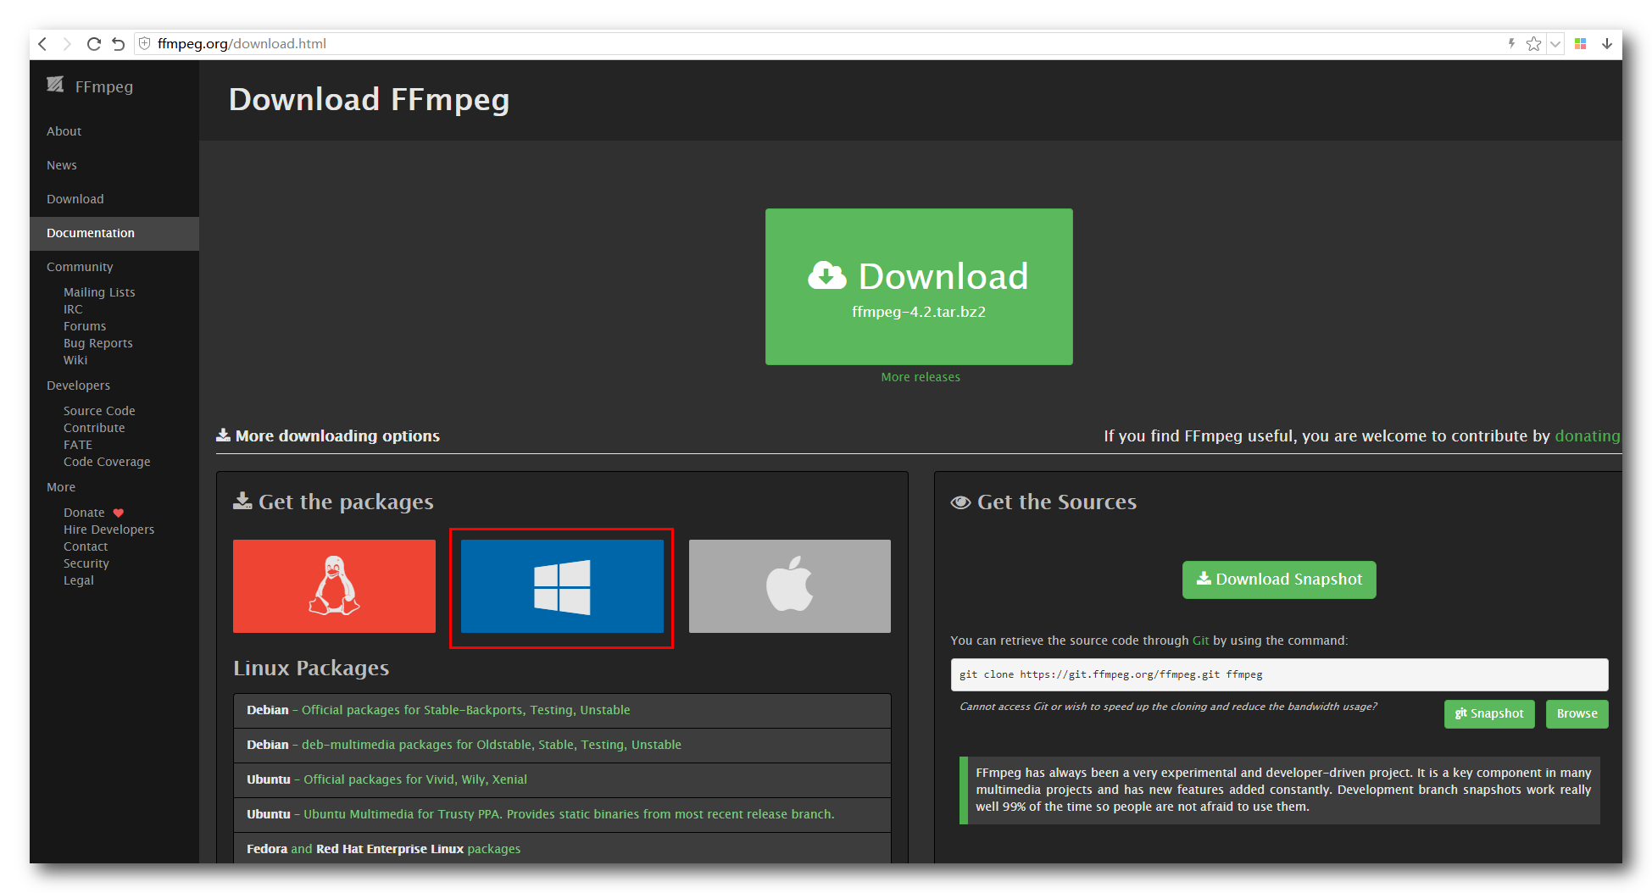The width and height of the screenshot is (1652, 893).
Task: Open Documentation in the sidebar
Action: coord(114,233)
